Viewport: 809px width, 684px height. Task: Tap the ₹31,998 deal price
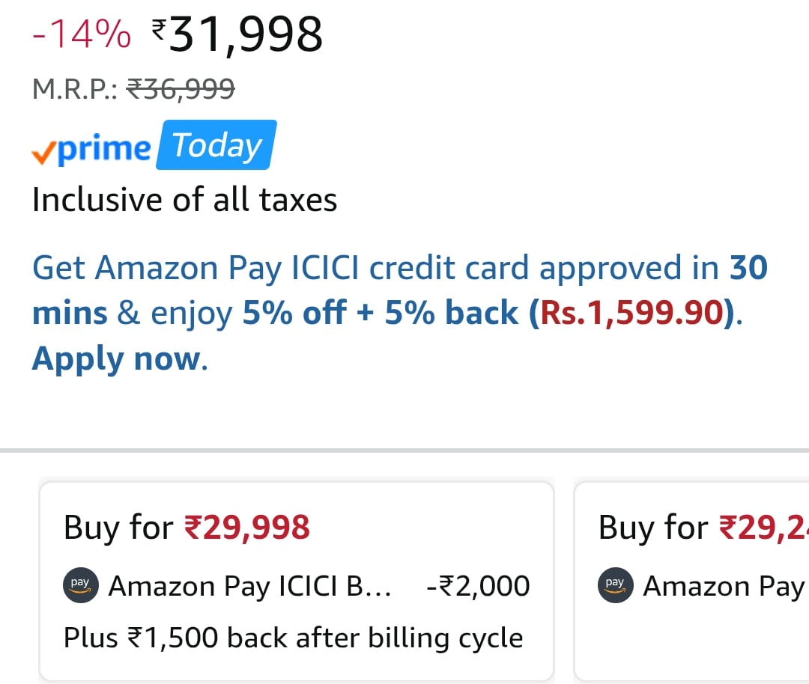237,34
